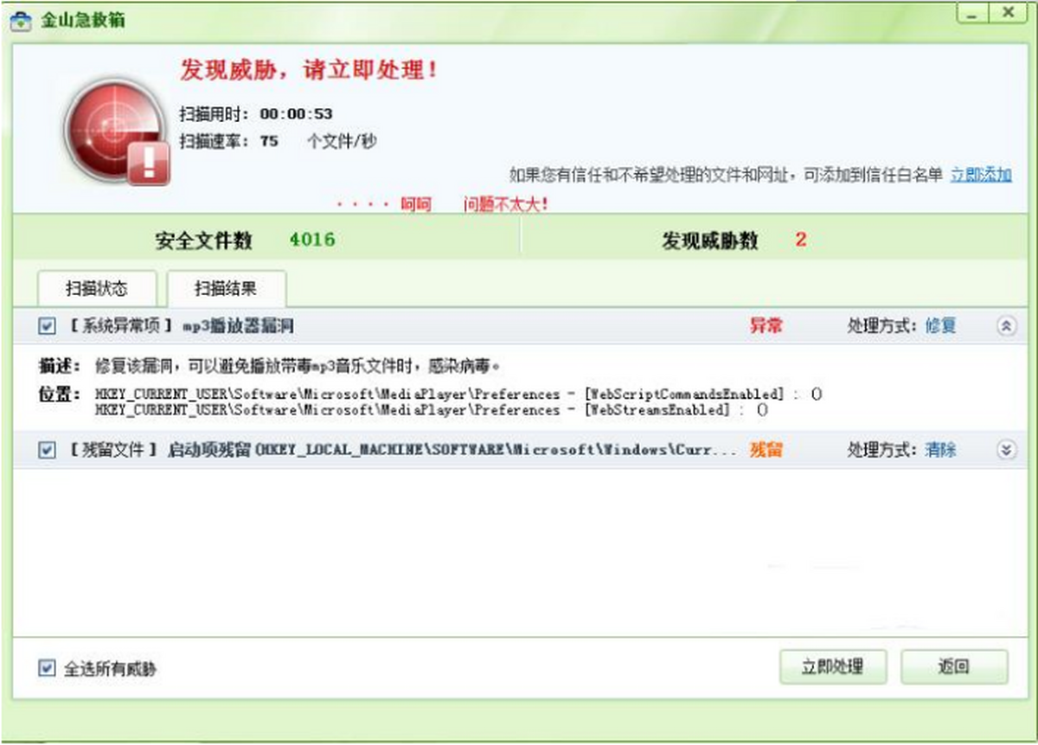Screen dimensions: 1038x745
Task: Select the 扫描结果 tab
Action: click(226, 288)
